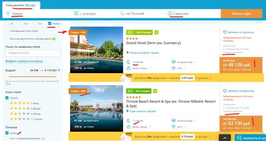
Task: Click question mark beside 4 813 руб. prepayment
Action: point(210,78)
